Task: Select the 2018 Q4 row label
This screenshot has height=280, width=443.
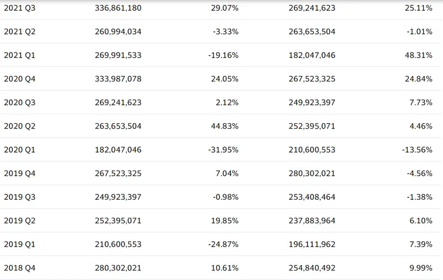Action: (x=20, y=268)
